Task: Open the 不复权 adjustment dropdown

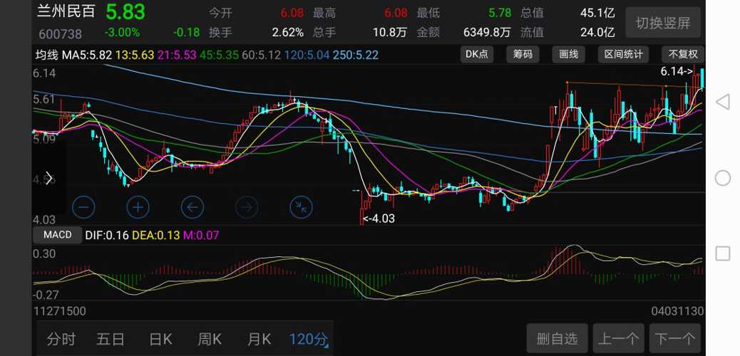Action: (683, 55)
